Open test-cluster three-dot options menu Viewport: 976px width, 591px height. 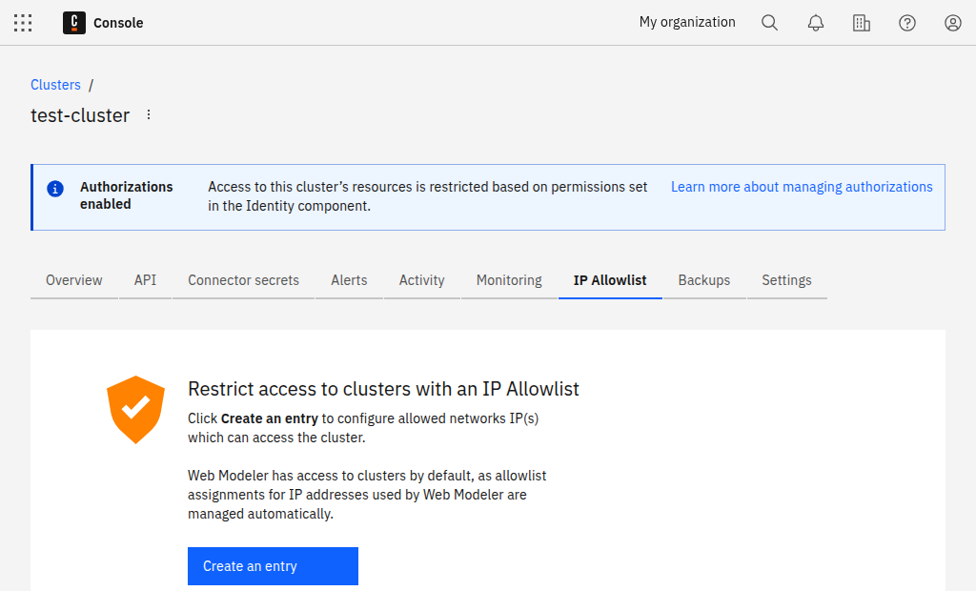pos(149,115)
